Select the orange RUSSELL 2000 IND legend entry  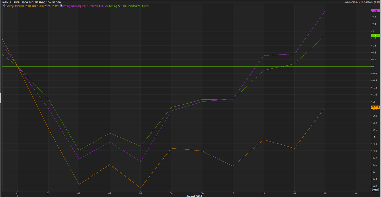point(32,6)
